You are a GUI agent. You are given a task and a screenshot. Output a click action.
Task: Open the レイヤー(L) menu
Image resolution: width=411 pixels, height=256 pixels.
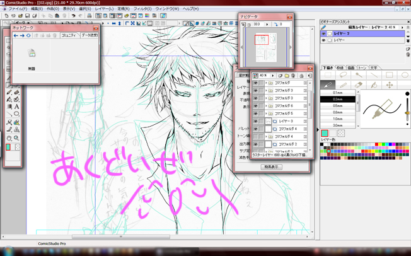click(104, 9)
